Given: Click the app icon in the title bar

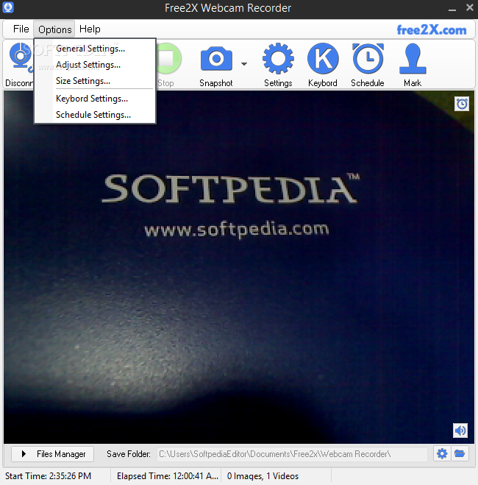Looking at the screenshot, I should (8, 7).
